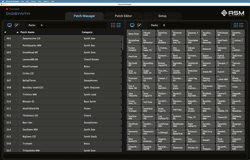Click the # column header

pos(5,32)
